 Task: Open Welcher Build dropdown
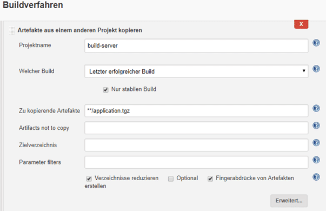click(x=196, y=71)
